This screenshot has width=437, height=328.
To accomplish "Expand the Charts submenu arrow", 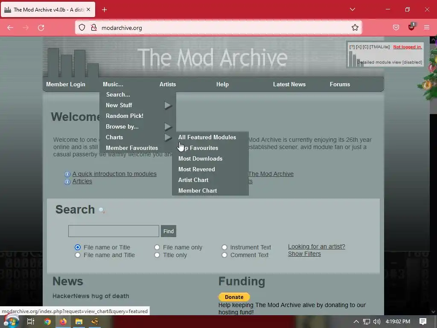I will point(168,138).
